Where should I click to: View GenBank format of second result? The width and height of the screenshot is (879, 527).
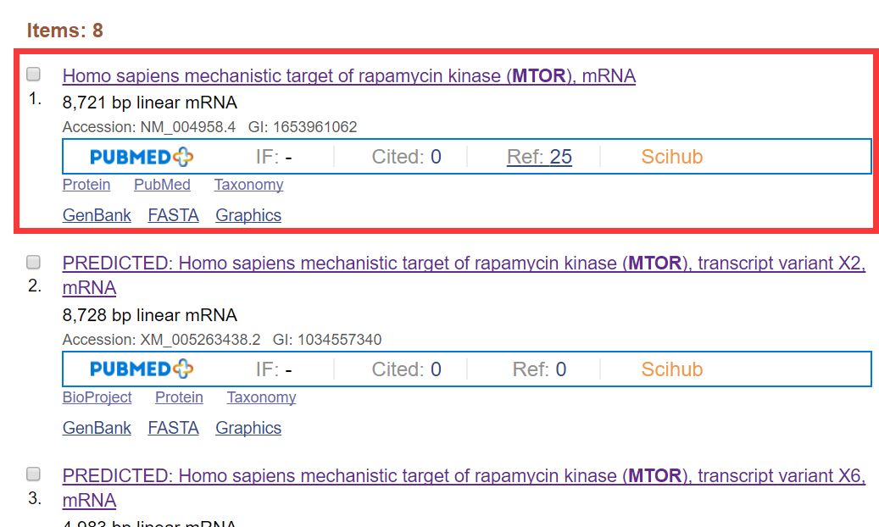click(x=97, y=428)
